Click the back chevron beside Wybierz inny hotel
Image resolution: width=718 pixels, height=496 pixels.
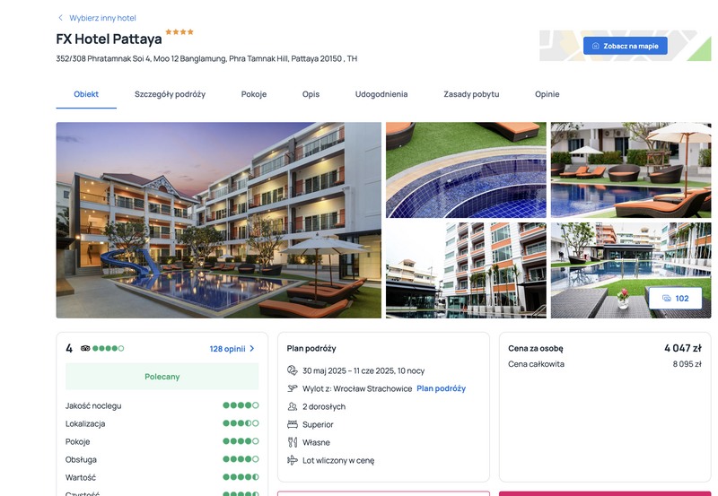[x=60, y=18]
